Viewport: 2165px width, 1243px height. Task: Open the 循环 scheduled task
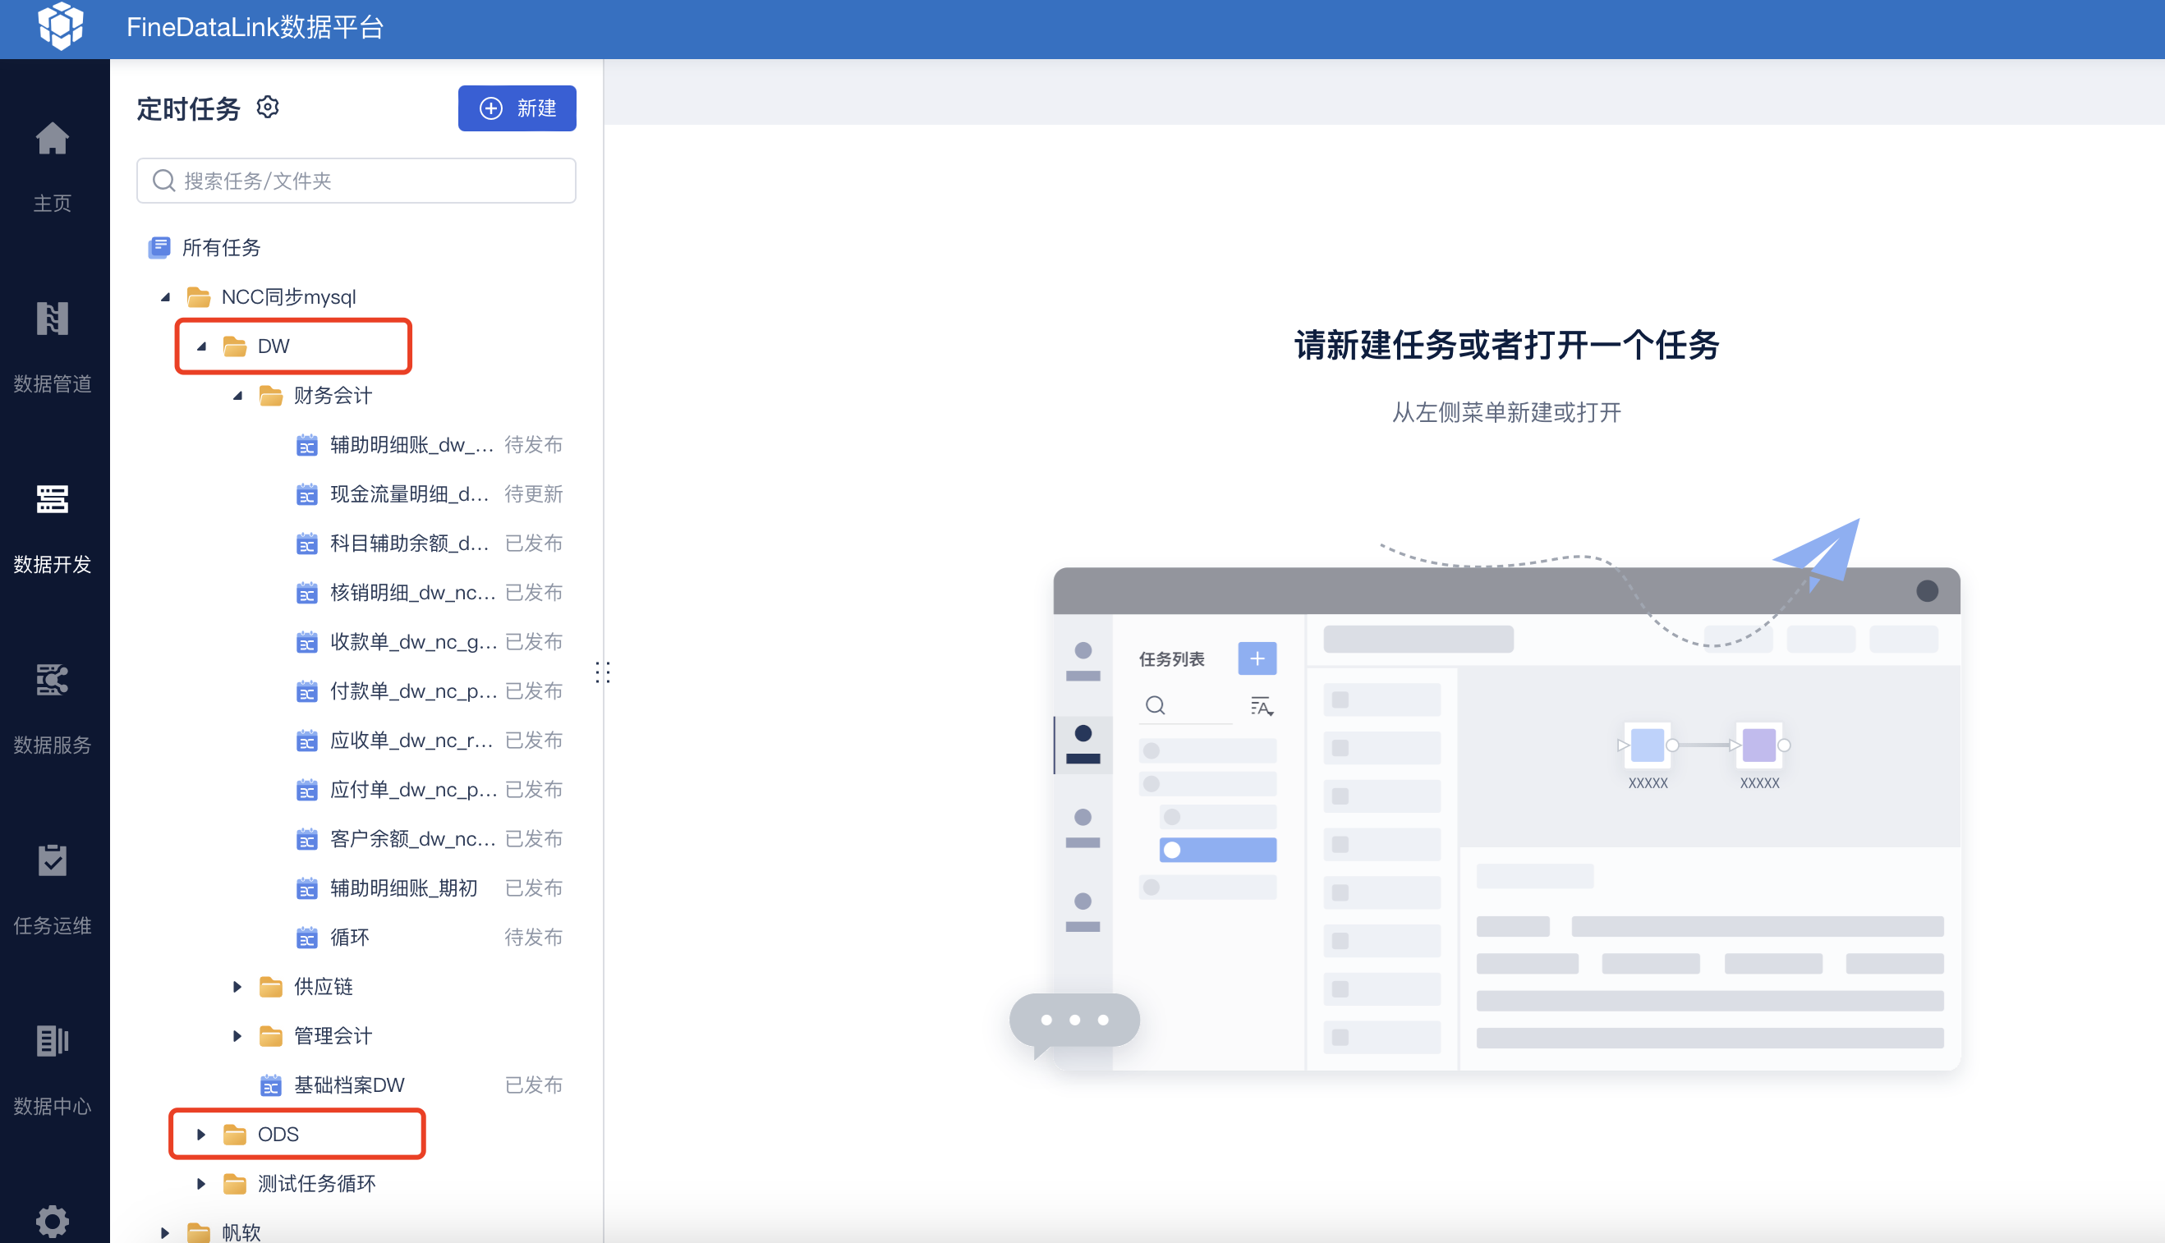pos(349,938)
